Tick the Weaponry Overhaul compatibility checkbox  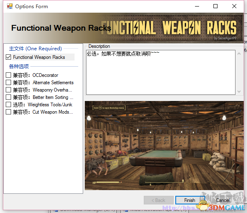point(8,90)
